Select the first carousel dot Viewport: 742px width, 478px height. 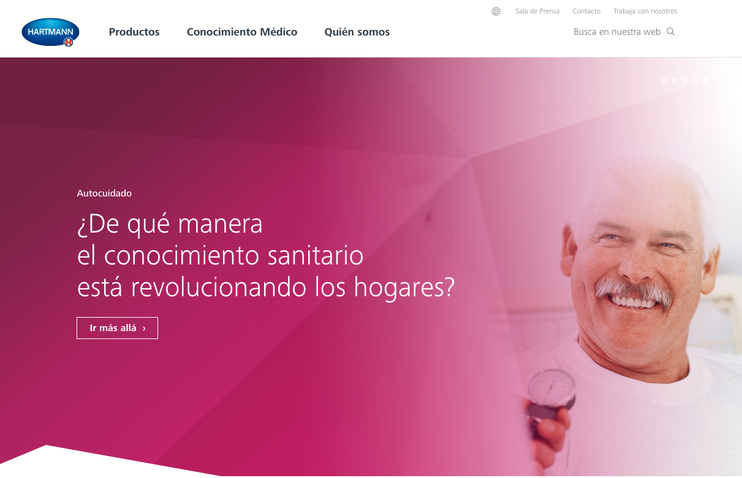pos(664,81)
